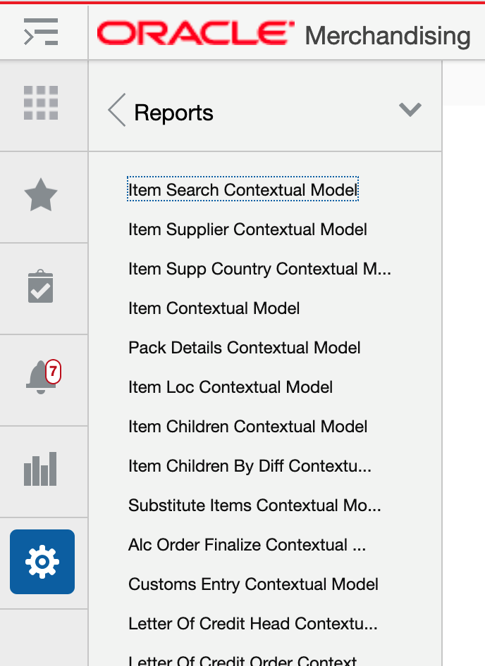Select Item Supp Country Contextual Model
Viewport: 485px width, 666px height.
(x=260, y=268)
